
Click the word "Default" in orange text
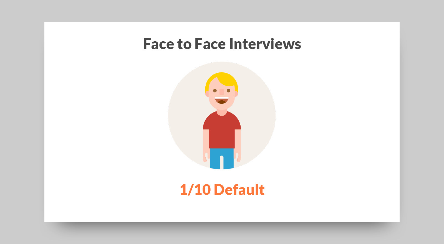click(x=239, y=190)
